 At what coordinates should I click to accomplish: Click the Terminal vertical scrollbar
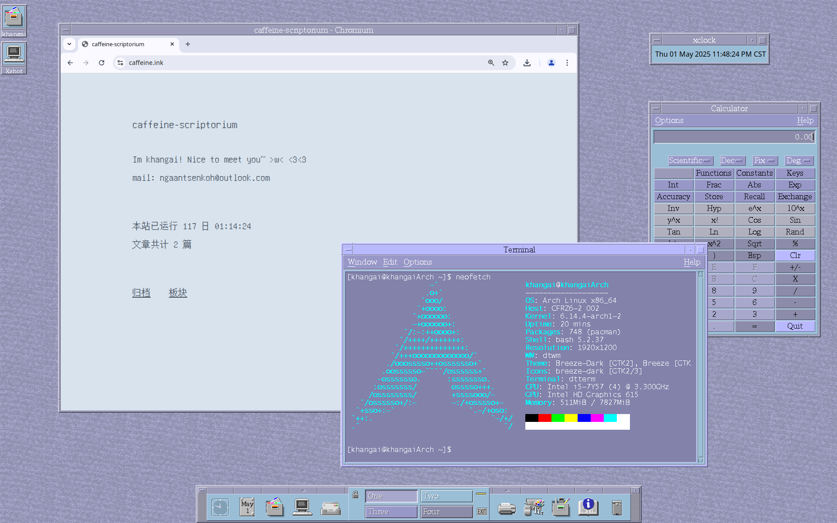[x=701, y=367]
